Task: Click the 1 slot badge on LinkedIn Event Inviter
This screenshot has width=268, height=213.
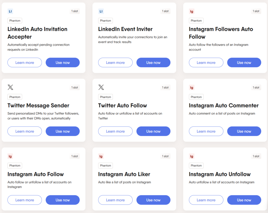Action: point(165,11)
